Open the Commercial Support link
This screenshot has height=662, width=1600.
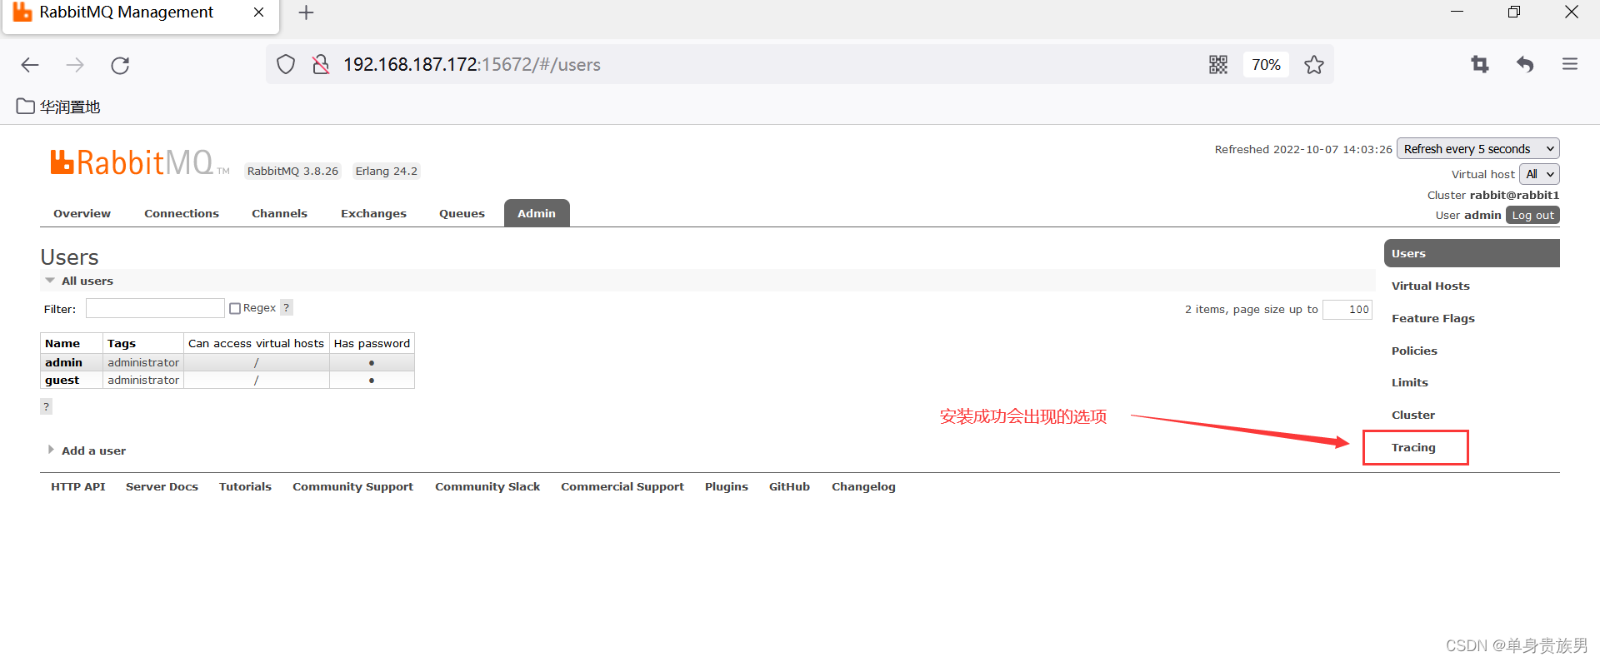coord(622,486)
